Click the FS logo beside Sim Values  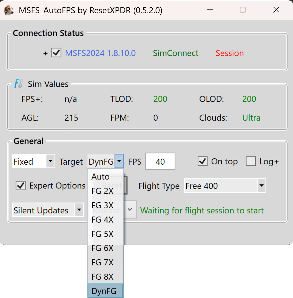coord(19,84)
